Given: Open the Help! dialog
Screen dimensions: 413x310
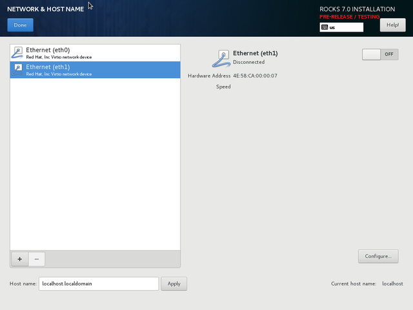Looking at the screenshot, I should pos(392,25).
